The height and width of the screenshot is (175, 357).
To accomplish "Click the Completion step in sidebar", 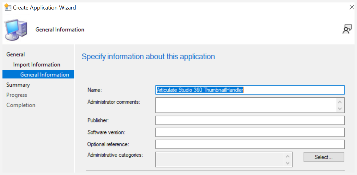I will 21,105.
